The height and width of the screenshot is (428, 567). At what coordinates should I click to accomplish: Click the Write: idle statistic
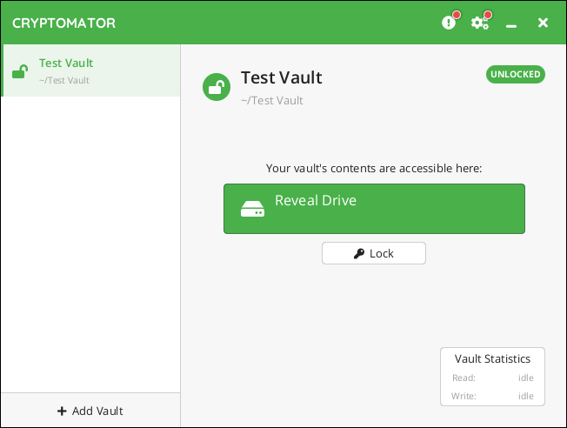[x=492, y=396]
